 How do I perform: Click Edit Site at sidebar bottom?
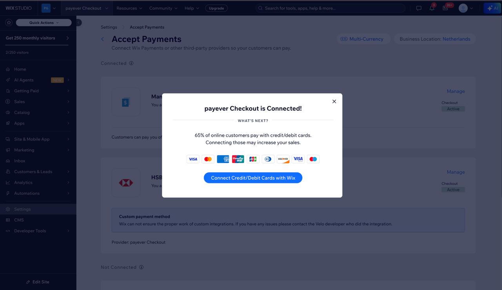point(38,282)
